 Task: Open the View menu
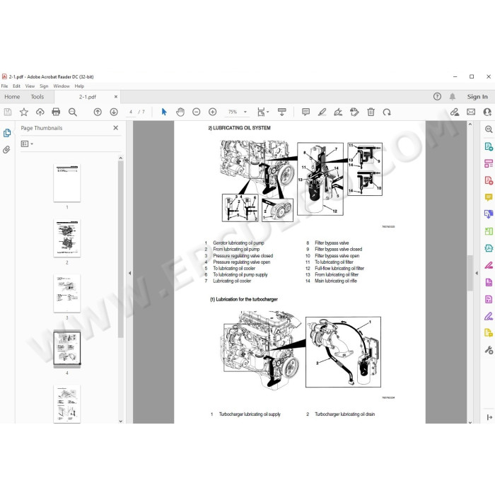point(30,86)
